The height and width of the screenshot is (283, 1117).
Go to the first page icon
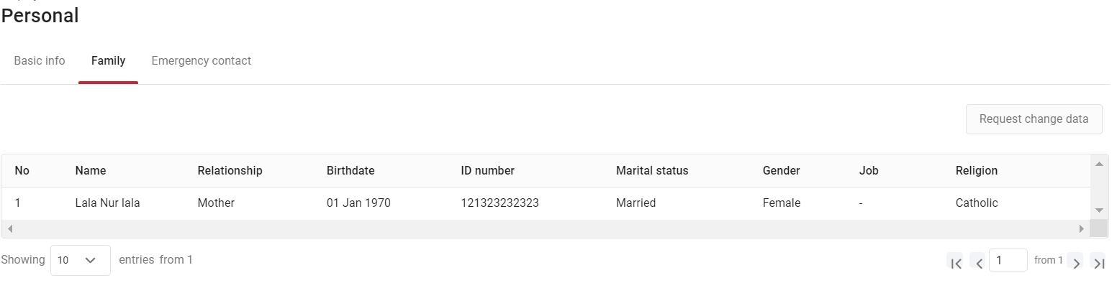pos(955,261)
